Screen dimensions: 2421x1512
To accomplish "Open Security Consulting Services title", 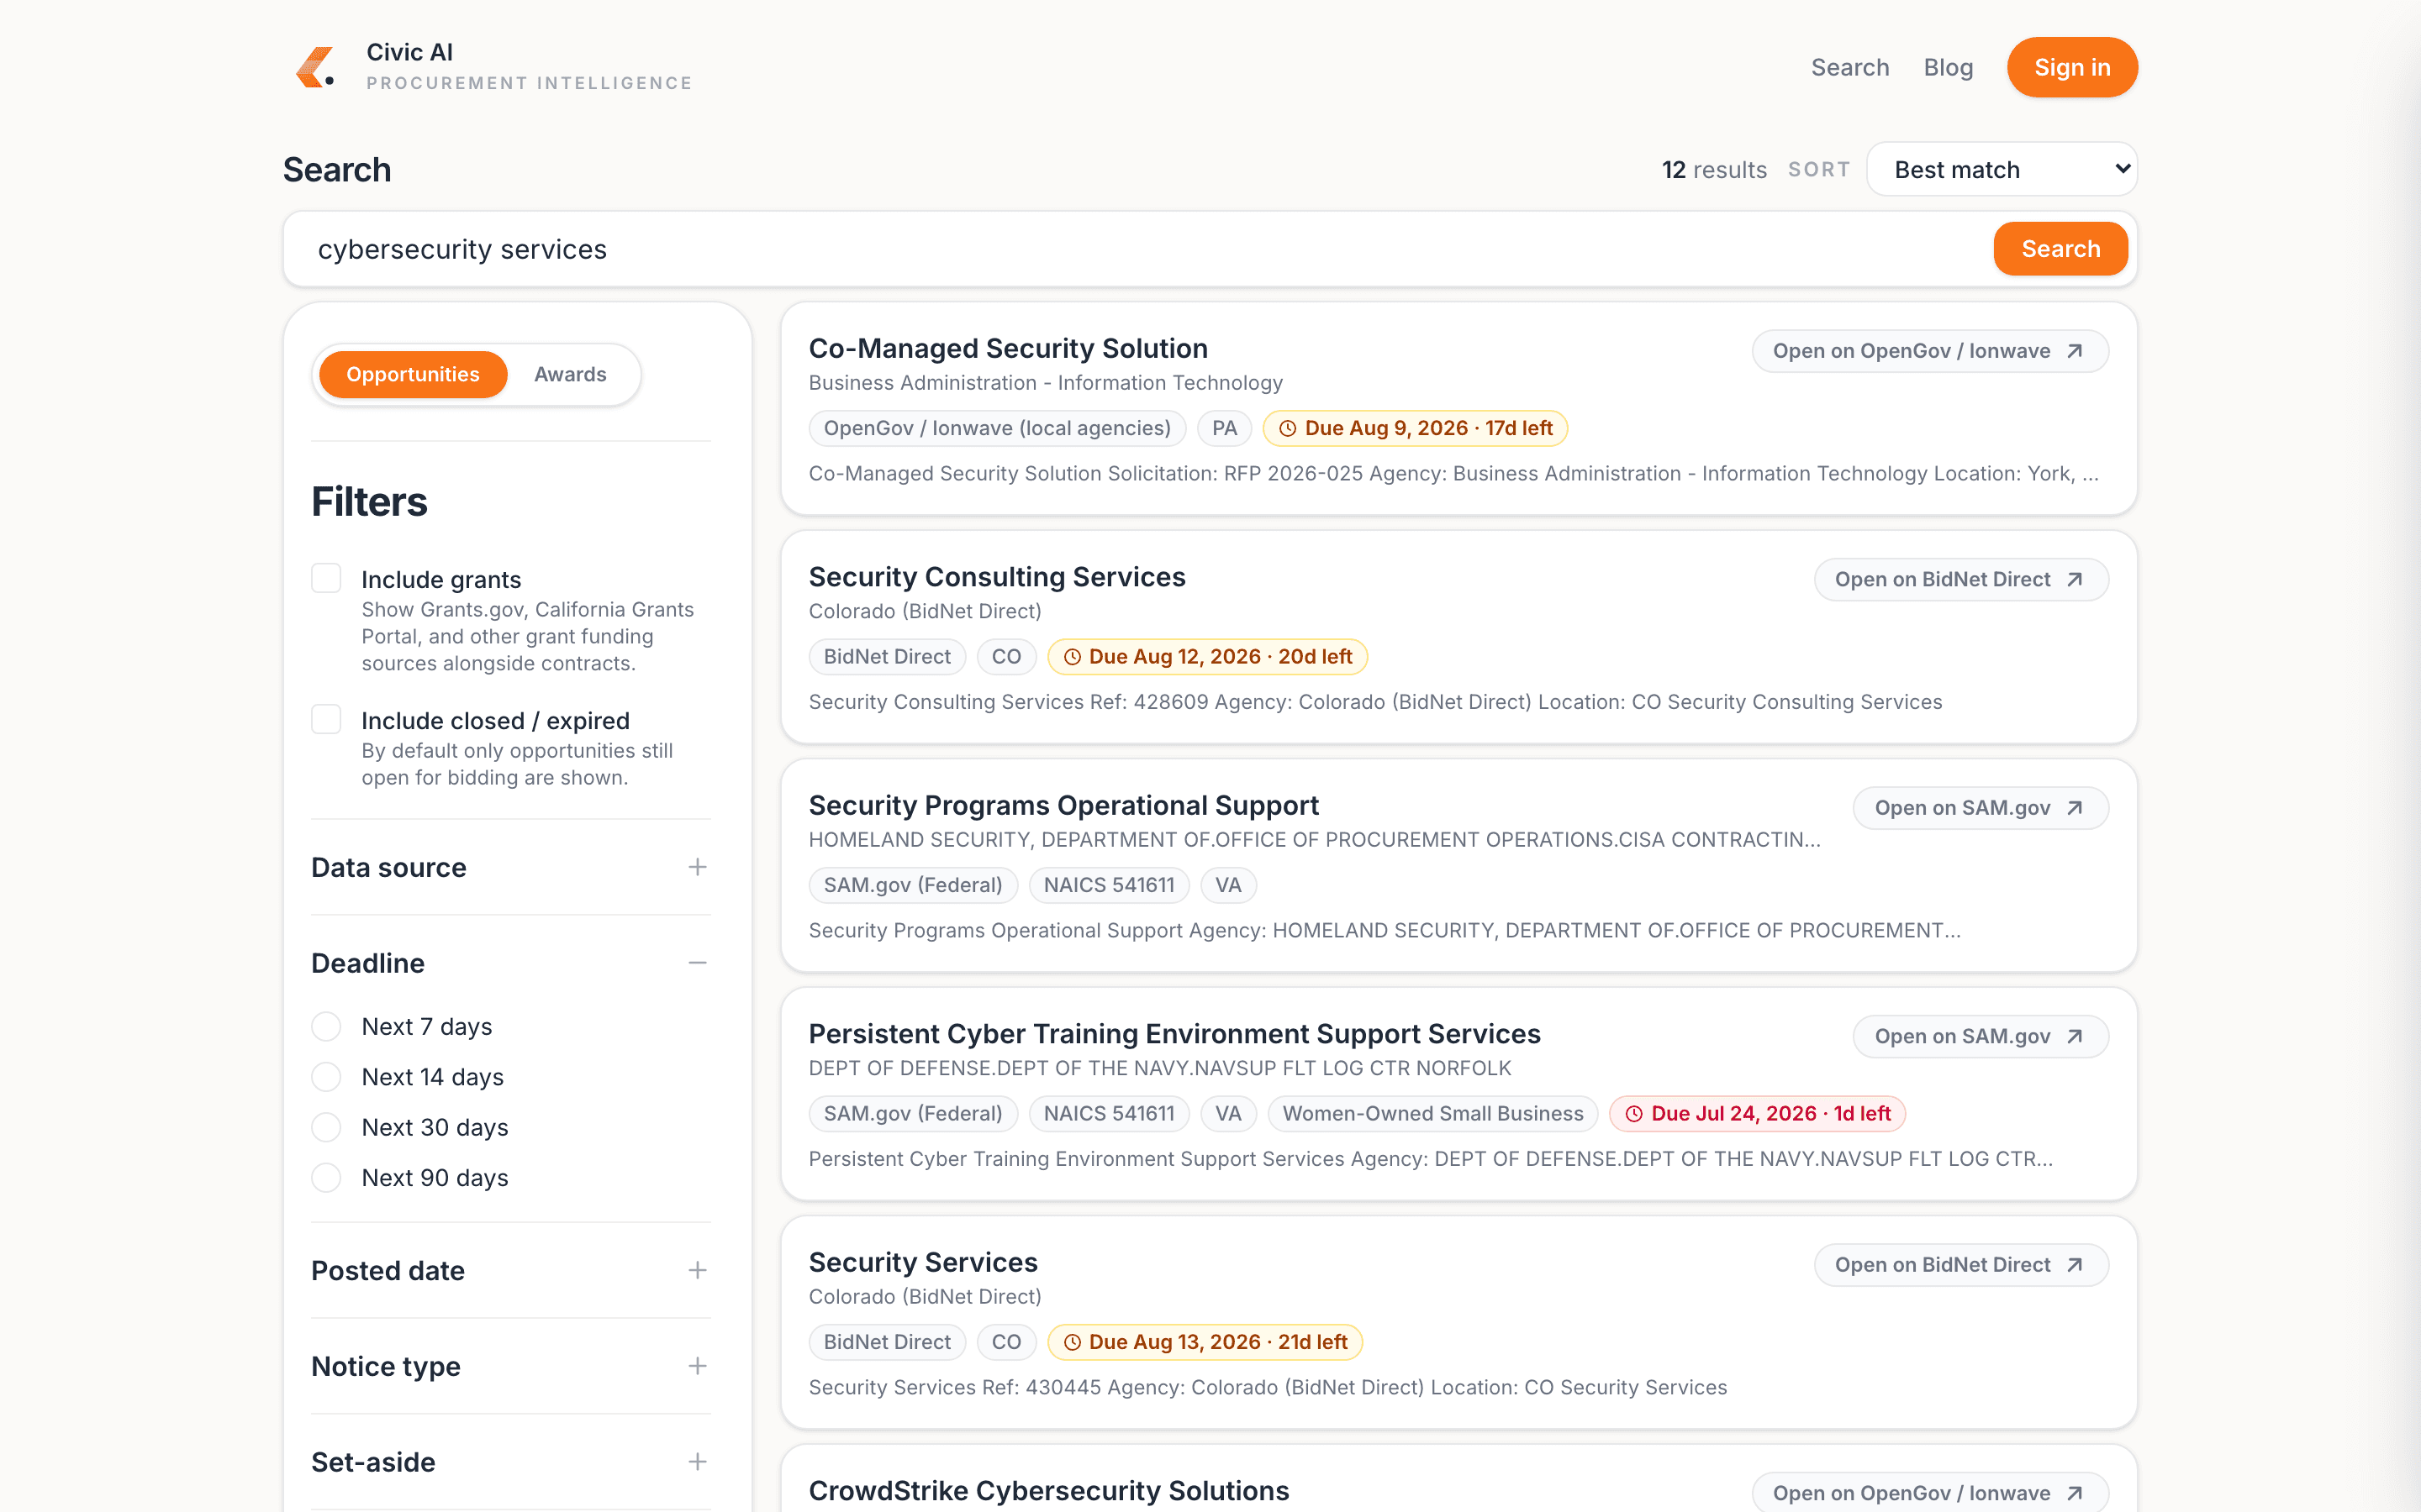I will [996, 577].
